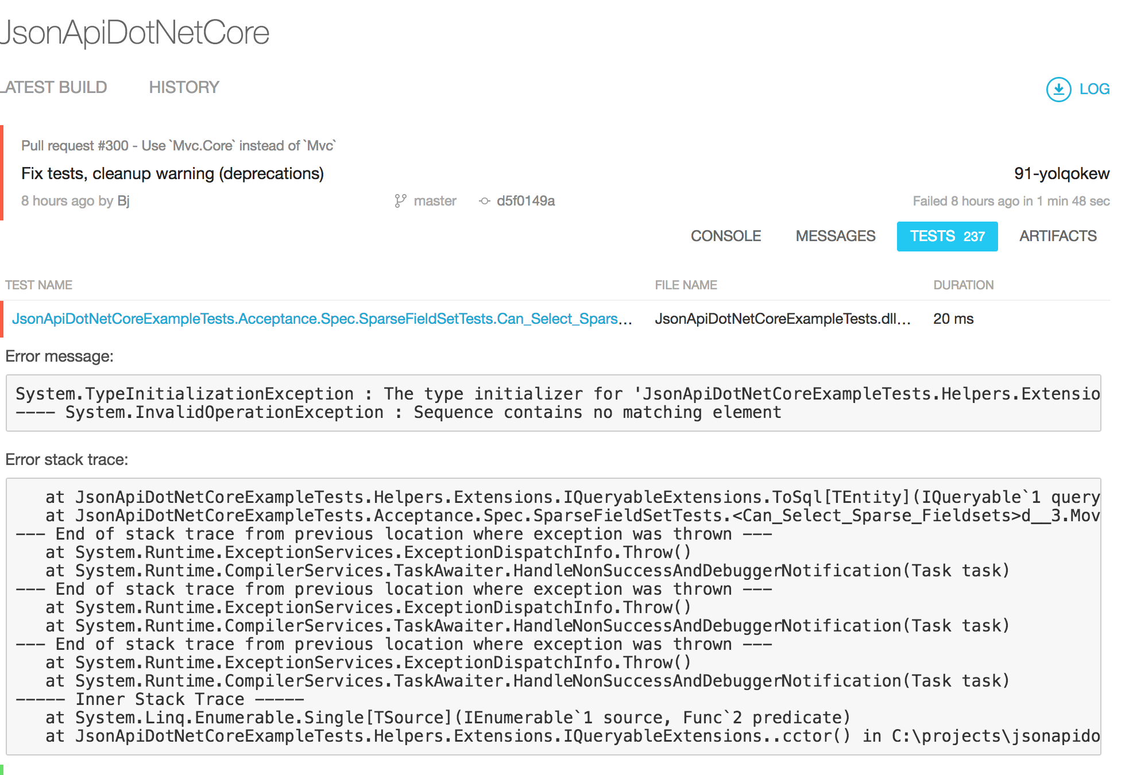Open the MESSAGES tab
Screen dimensions: 1129x775
tap(836, 236)
